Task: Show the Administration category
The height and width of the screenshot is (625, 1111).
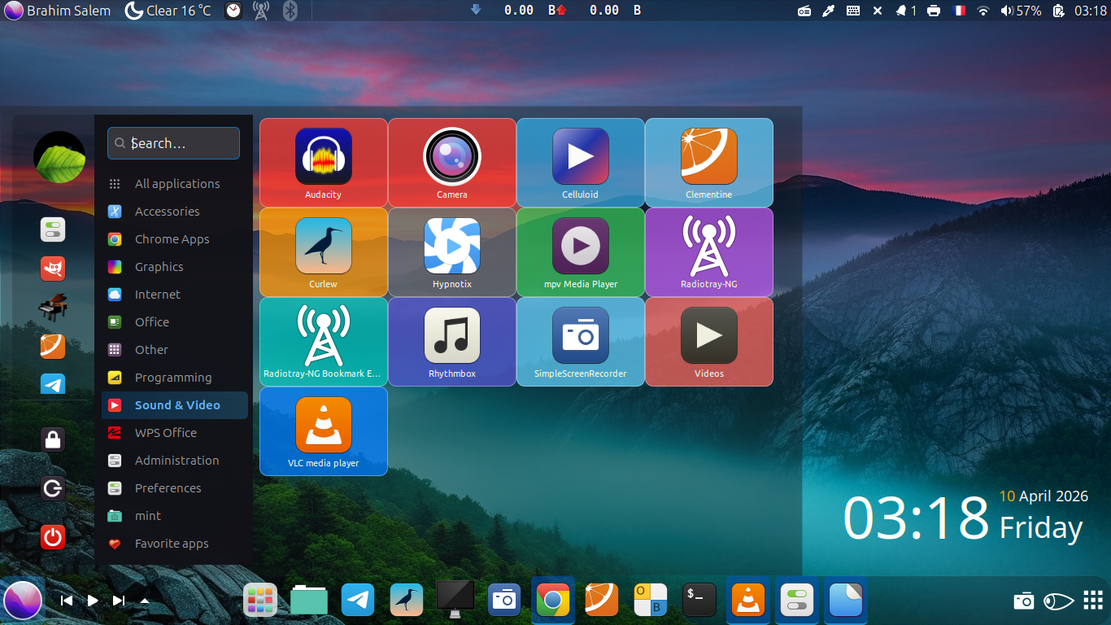Action: [175, 461]
